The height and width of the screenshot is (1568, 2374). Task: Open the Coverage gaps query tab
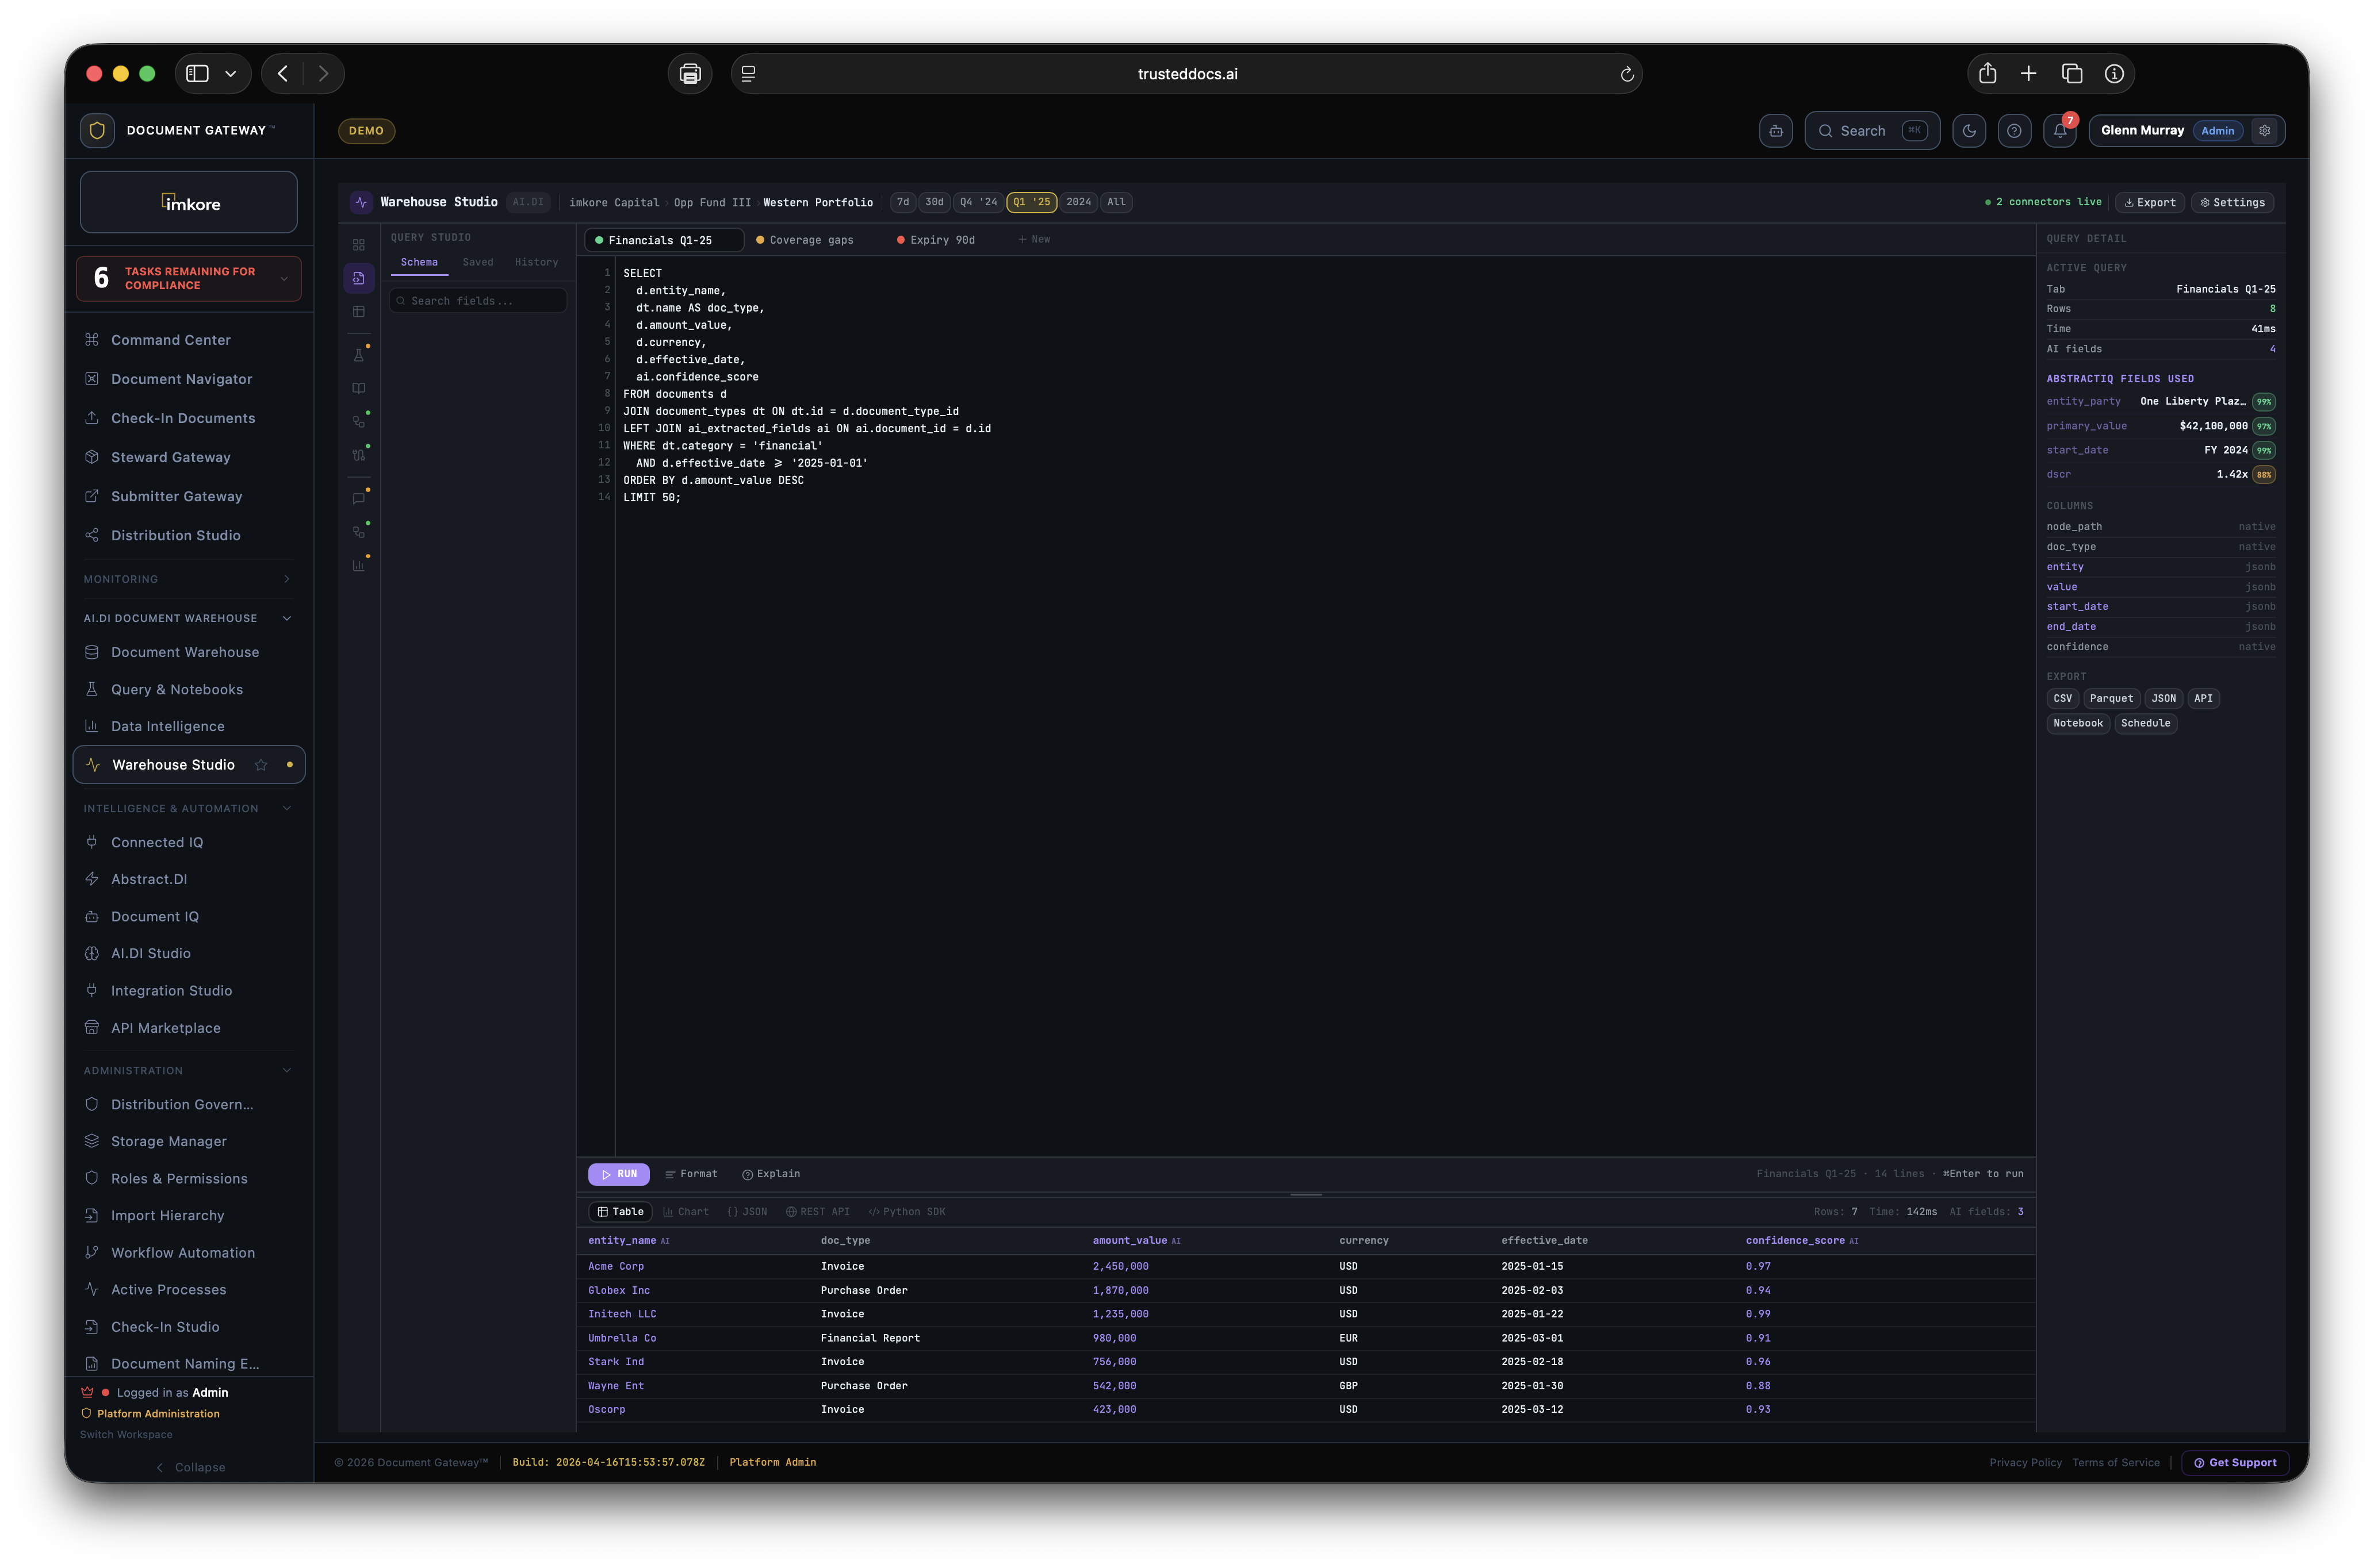pyautogui.click(x=805, y=240)
